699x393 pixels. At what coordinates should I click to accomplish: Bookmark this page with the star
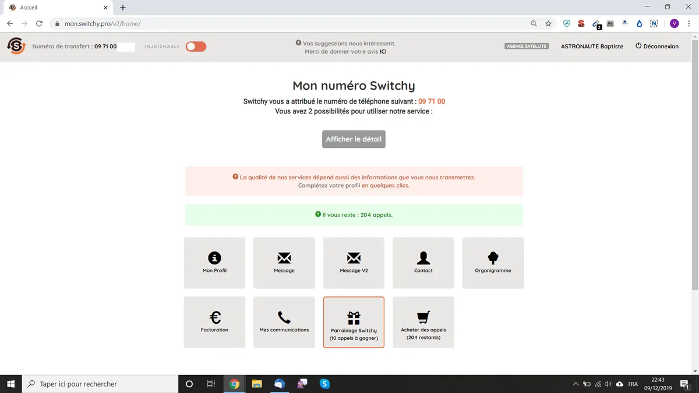coord(548,24)
